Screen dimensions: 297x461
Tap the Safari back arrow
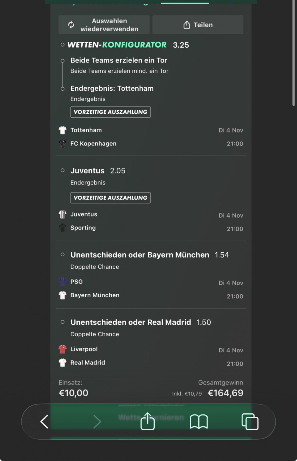45,421
